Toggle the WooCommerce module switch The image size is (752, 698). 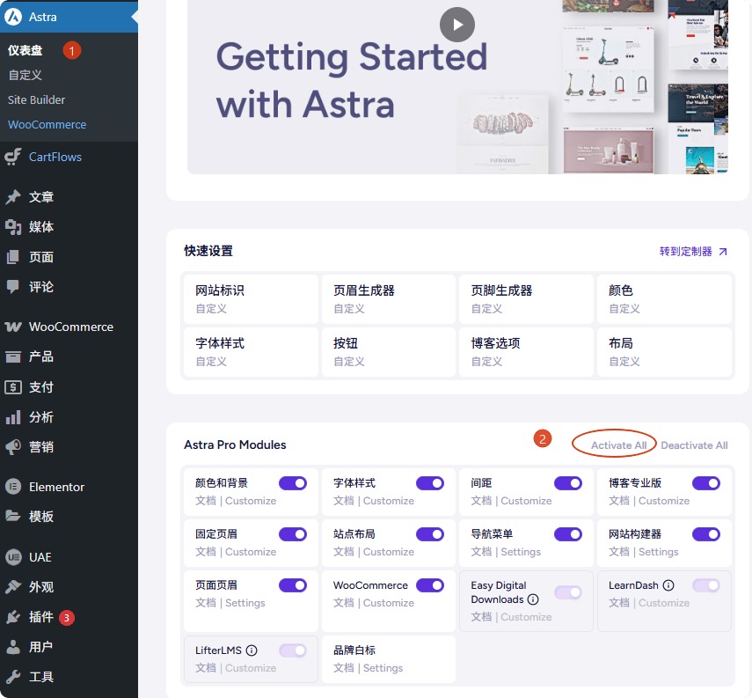tap(430, 585)
